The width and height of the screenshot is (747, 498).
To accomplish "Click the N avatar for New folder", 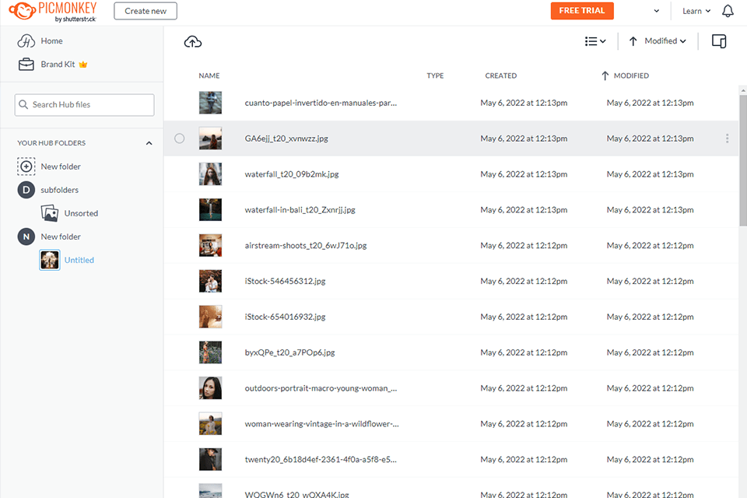I will pos(26,237).
